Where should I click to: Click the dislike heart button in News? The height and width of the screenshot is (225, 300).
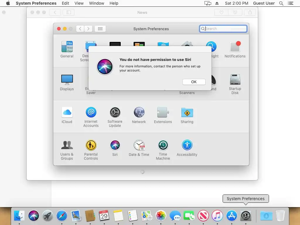(235, 12)
